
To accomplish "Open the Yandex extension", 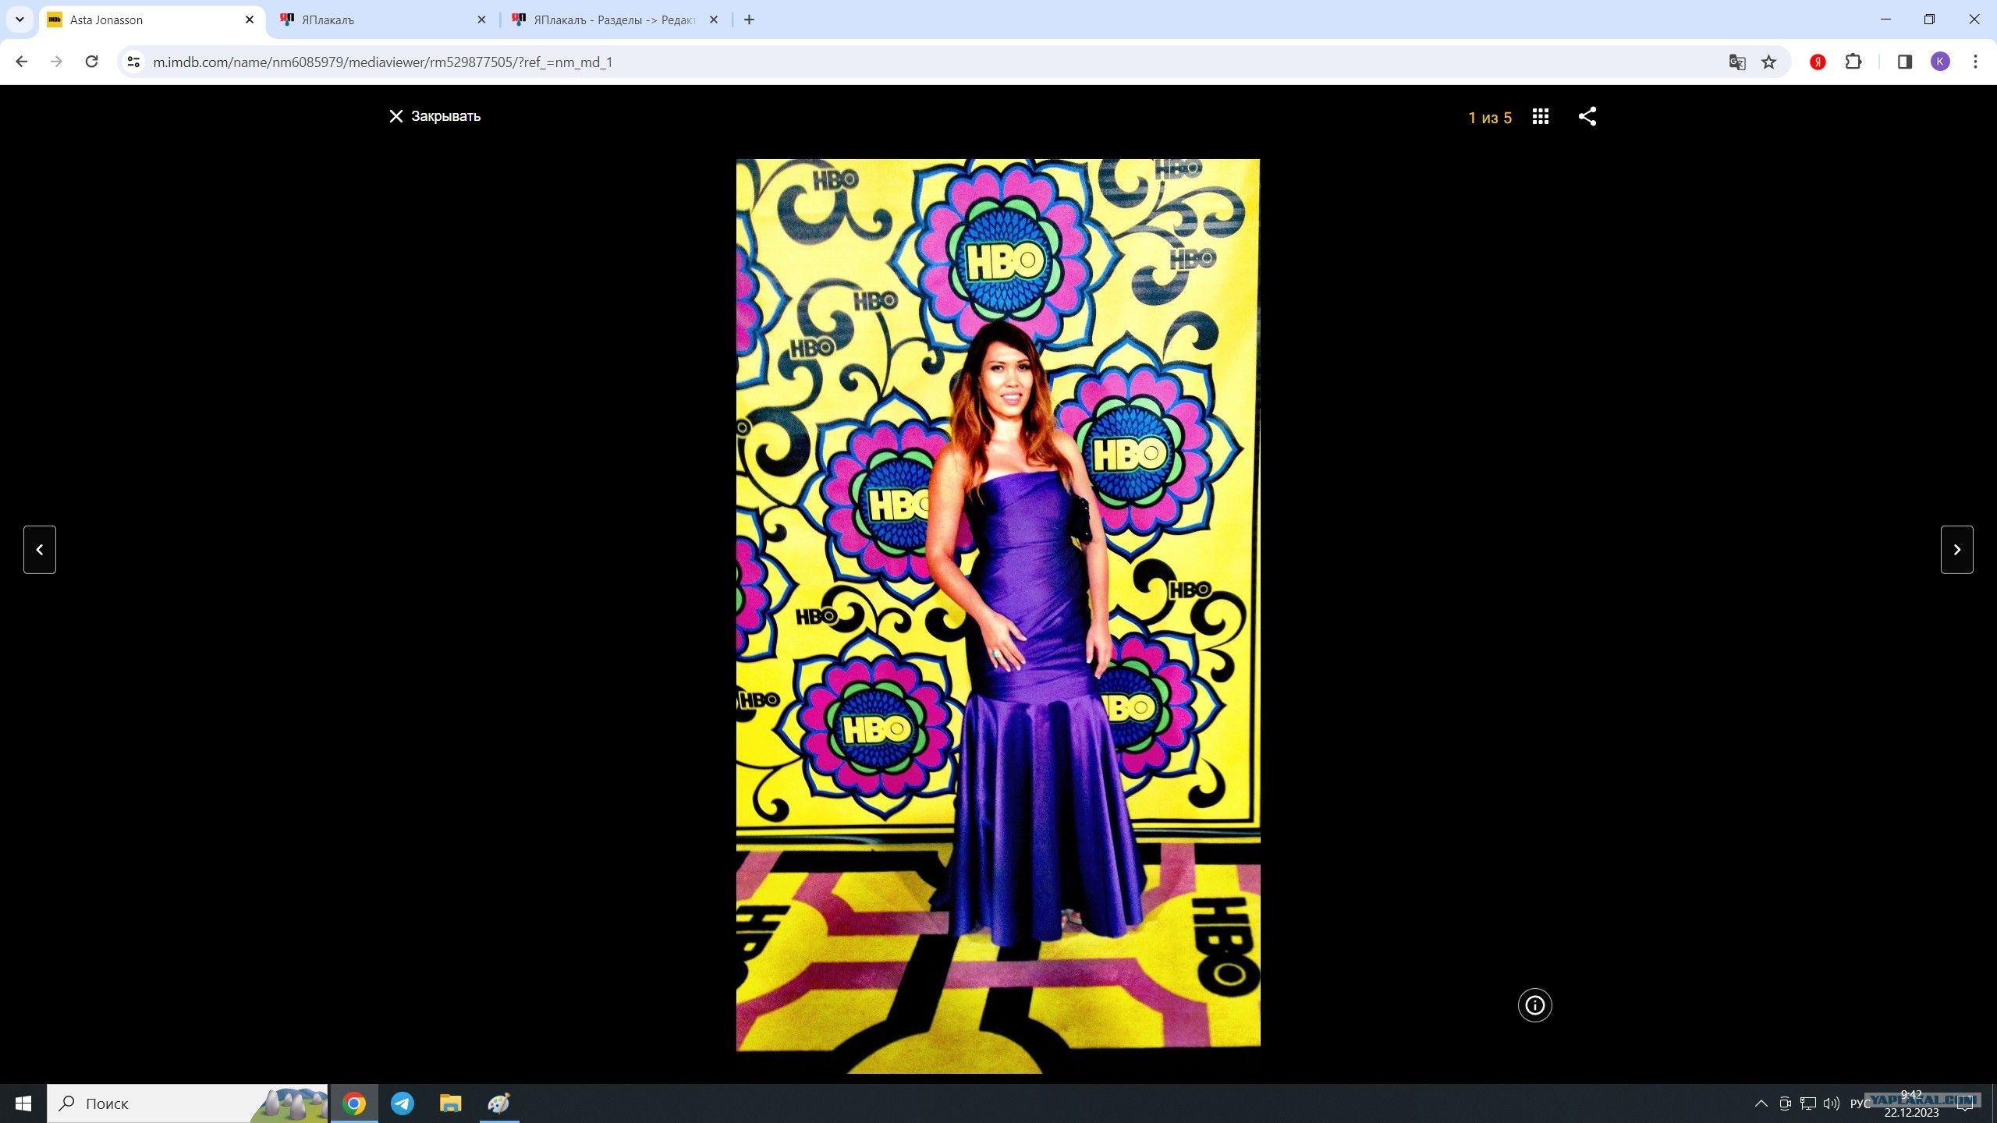I will (1818, 62).
